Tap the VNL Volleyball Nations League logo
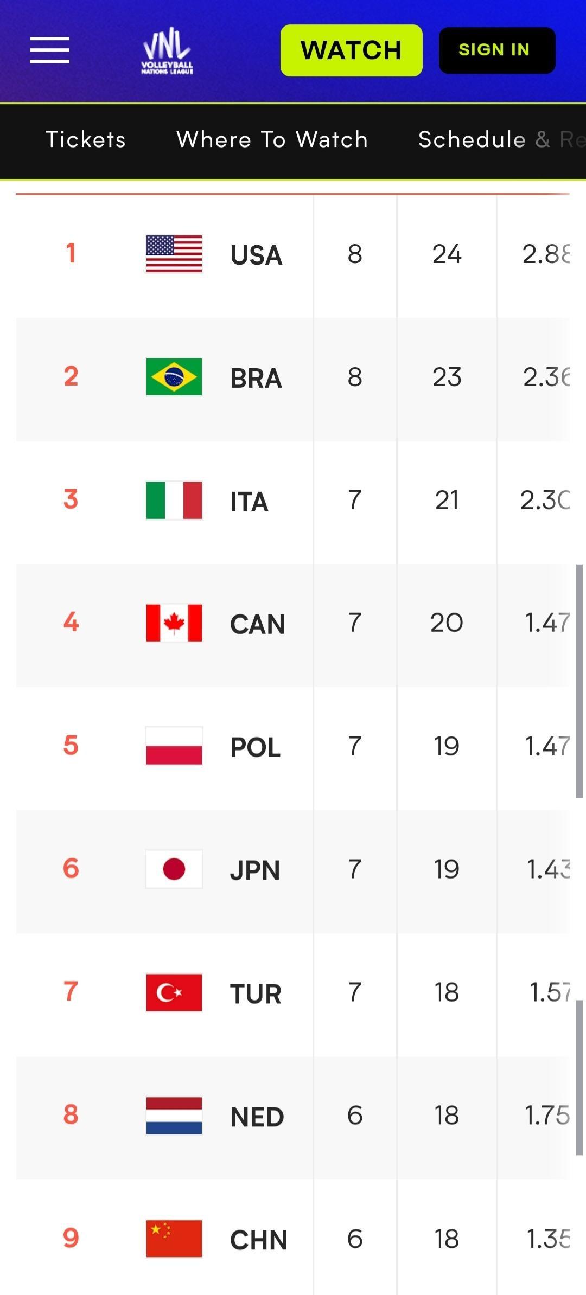Image resolution: width=586 pixels, height=1295 pixels. [x=167, y=50]
